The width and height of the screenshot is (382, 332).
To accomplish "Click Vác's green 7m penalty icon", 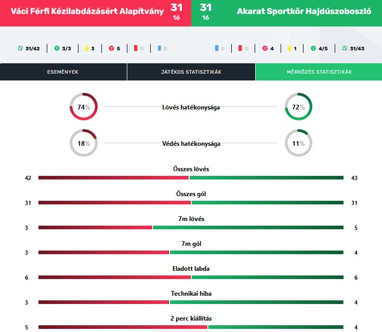I will point(57,48).
